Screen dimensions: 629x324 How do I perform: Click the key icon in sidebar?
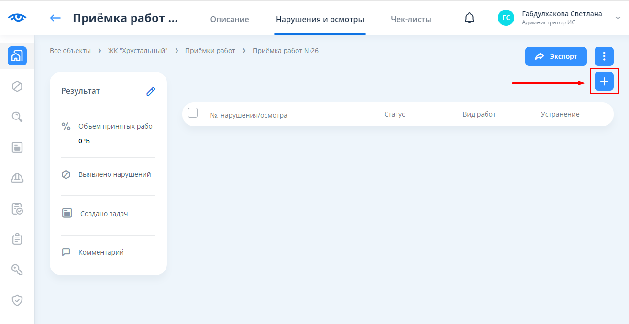(x=17, y=270)
